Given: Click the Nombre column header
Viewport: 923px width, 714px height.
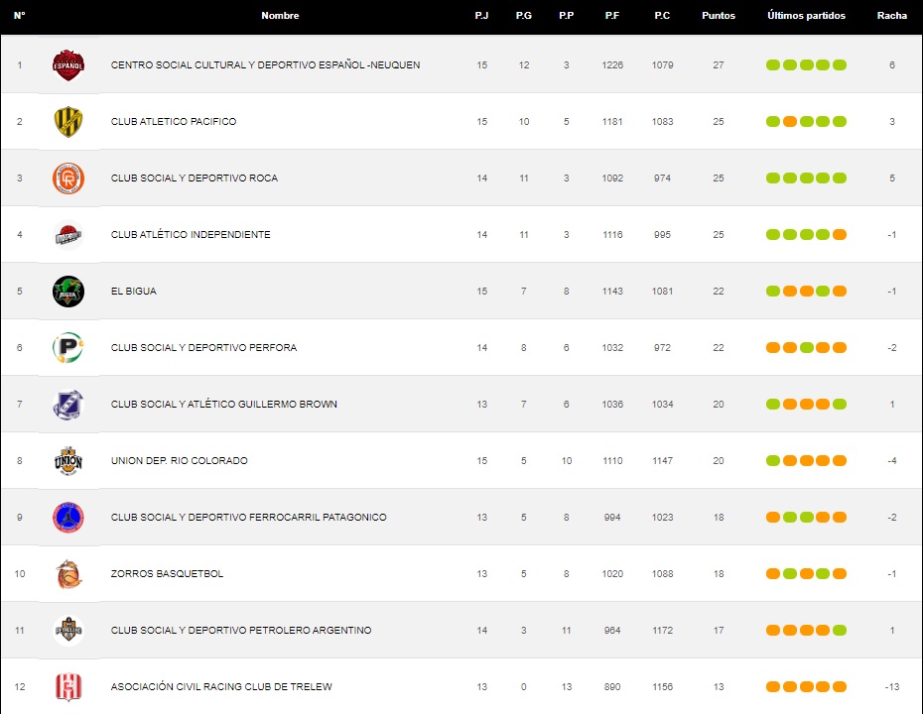Looking at the screenshot, I should coord(280,16).
